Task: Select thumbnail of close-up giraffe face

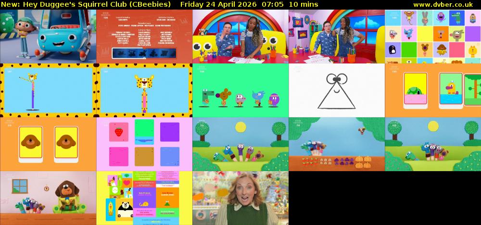Action: point(144,90)
